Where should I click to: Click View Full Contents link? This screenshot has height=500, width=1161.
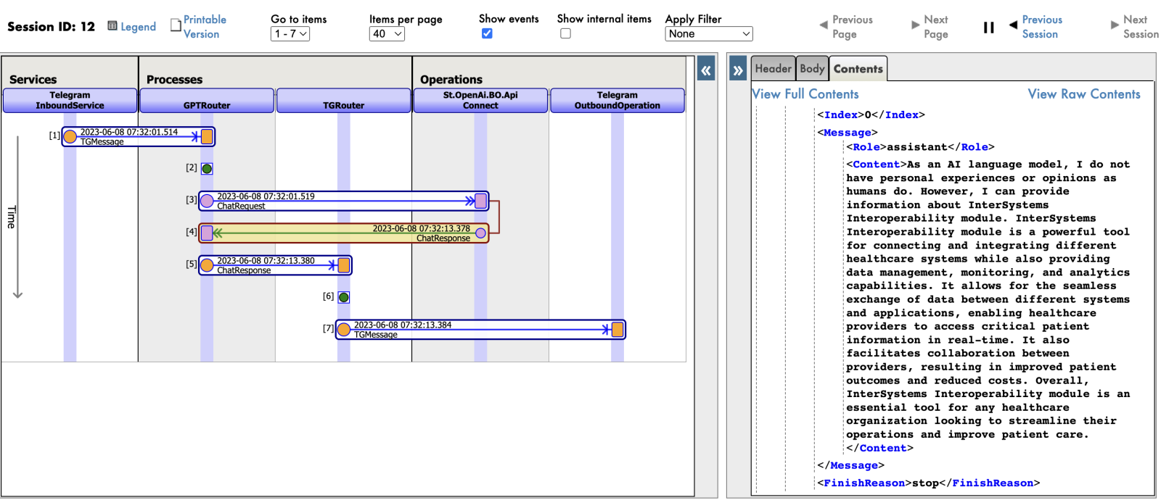pyautogui.click(x=805, y=94)
